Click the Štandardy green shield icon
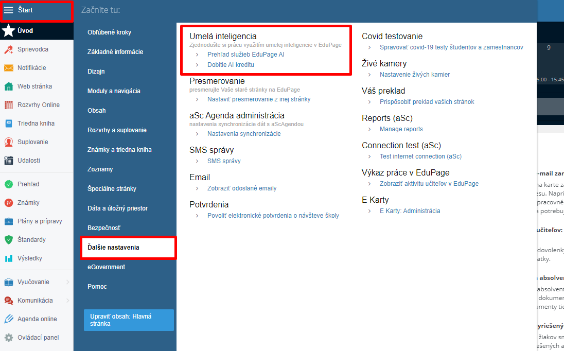 click(9, 240)
